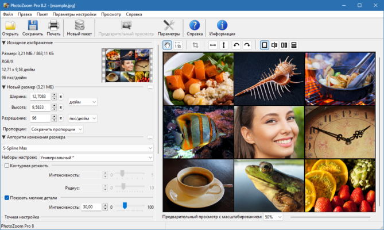Viewport: 384px width, 230px height.
Task: Collapse the Алгоритм изменения размера section
Action: coord(3,137)
